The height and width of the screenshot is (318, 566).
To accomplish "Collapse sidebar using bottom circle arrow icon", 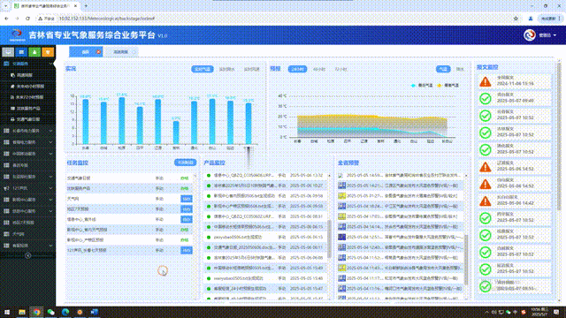I will pyautogui.click(x=27, y=255).
